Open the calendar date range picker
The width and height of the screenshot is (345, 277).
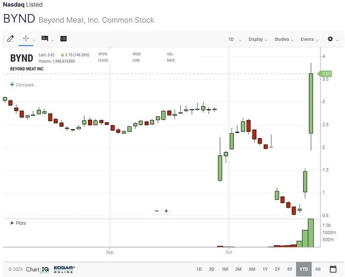(x=333, y=269)
